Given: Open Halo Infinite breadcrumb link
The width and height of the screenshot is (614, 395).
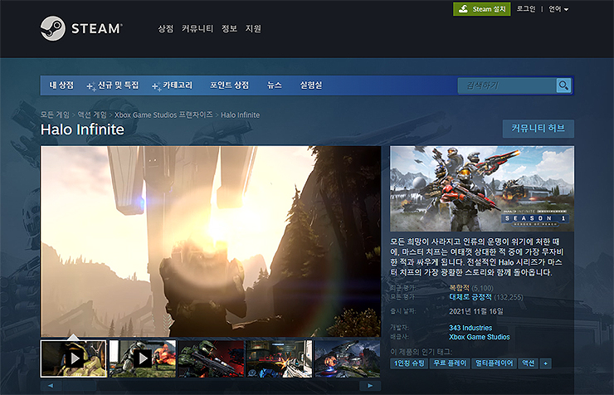Looking at the screenshot, I should [240, 115].
